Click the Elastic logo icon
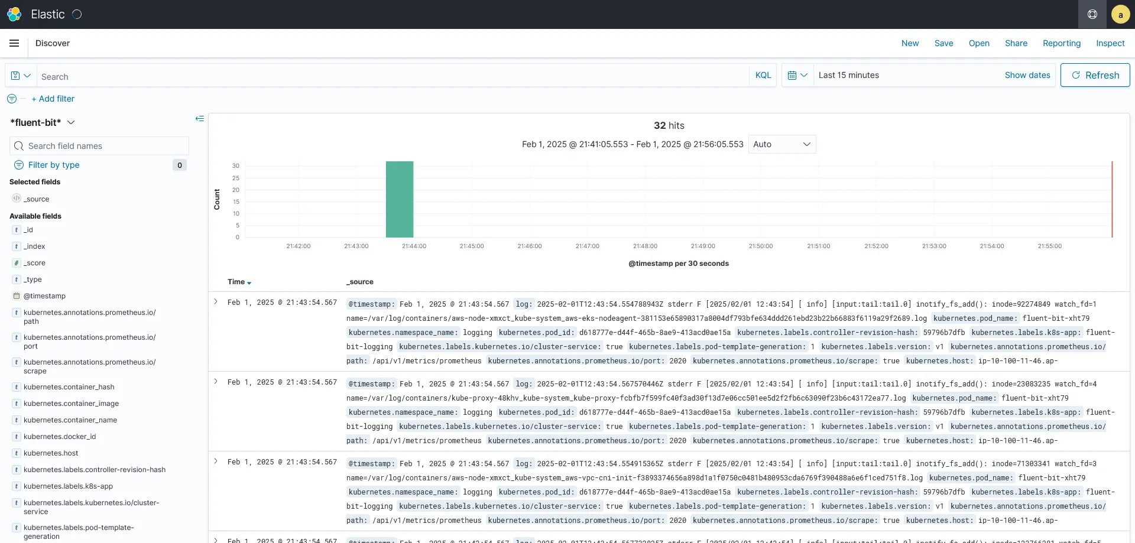 [x=14, y=14]
